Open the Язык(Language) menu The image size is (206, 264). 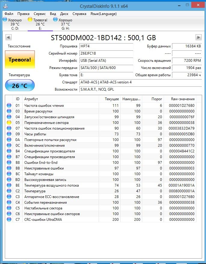[103, 14]
